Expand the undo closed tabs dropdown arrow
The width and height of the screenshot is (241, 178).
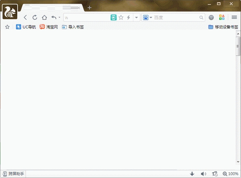(59, 17)
